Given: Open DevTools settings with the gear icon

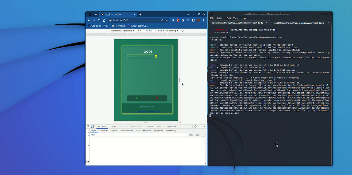Looking at the screenshot, I should pos(195,126).
